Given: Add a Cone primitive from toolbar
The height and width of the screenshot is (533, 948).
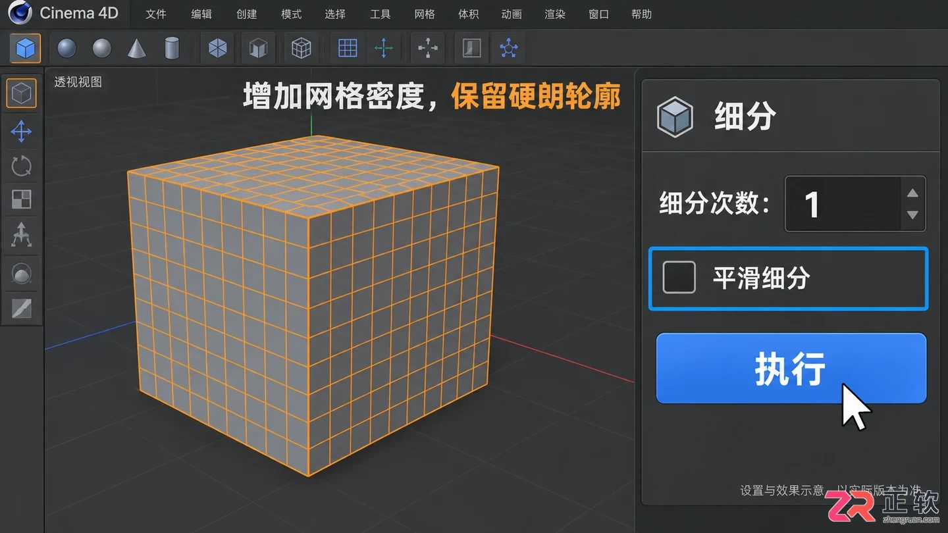Looking at the screenshot, I should tap(136, 48).
